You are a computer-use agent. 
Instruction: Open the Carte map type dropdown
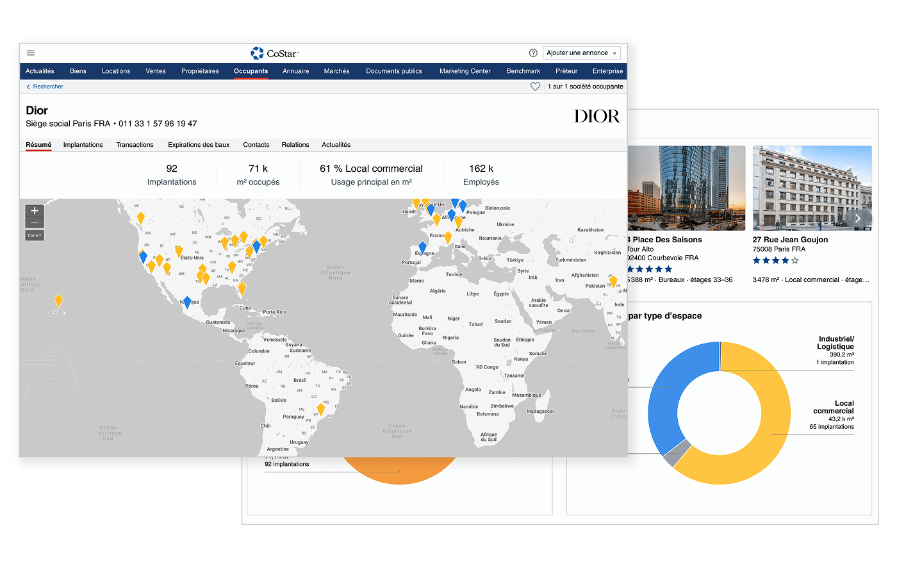coord(35,235)
